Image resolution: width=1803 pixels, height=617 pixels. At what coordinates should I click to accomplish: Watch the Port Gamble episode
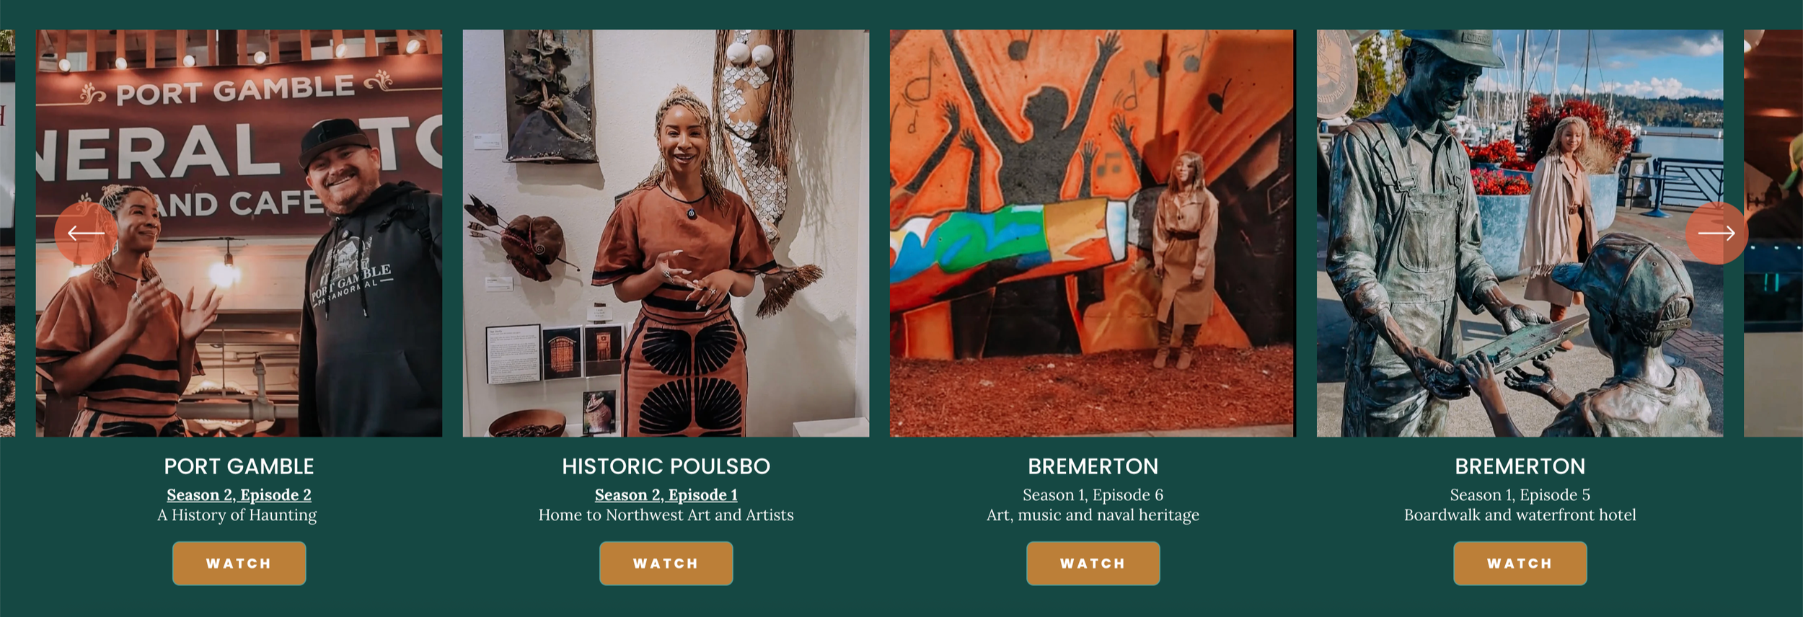coord(239,563)
